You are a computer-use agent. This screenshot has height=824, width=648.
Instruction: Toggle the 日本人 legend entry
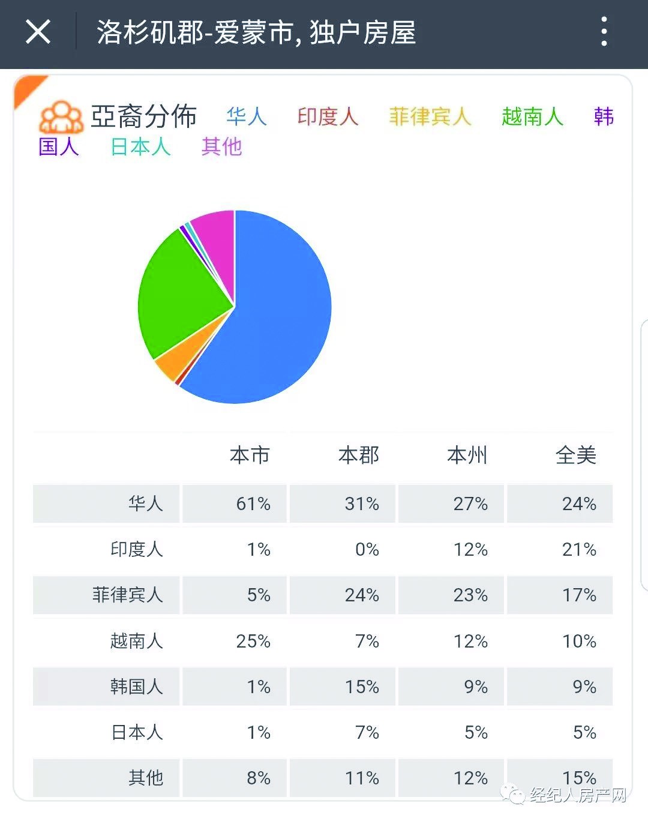(140, 146)
